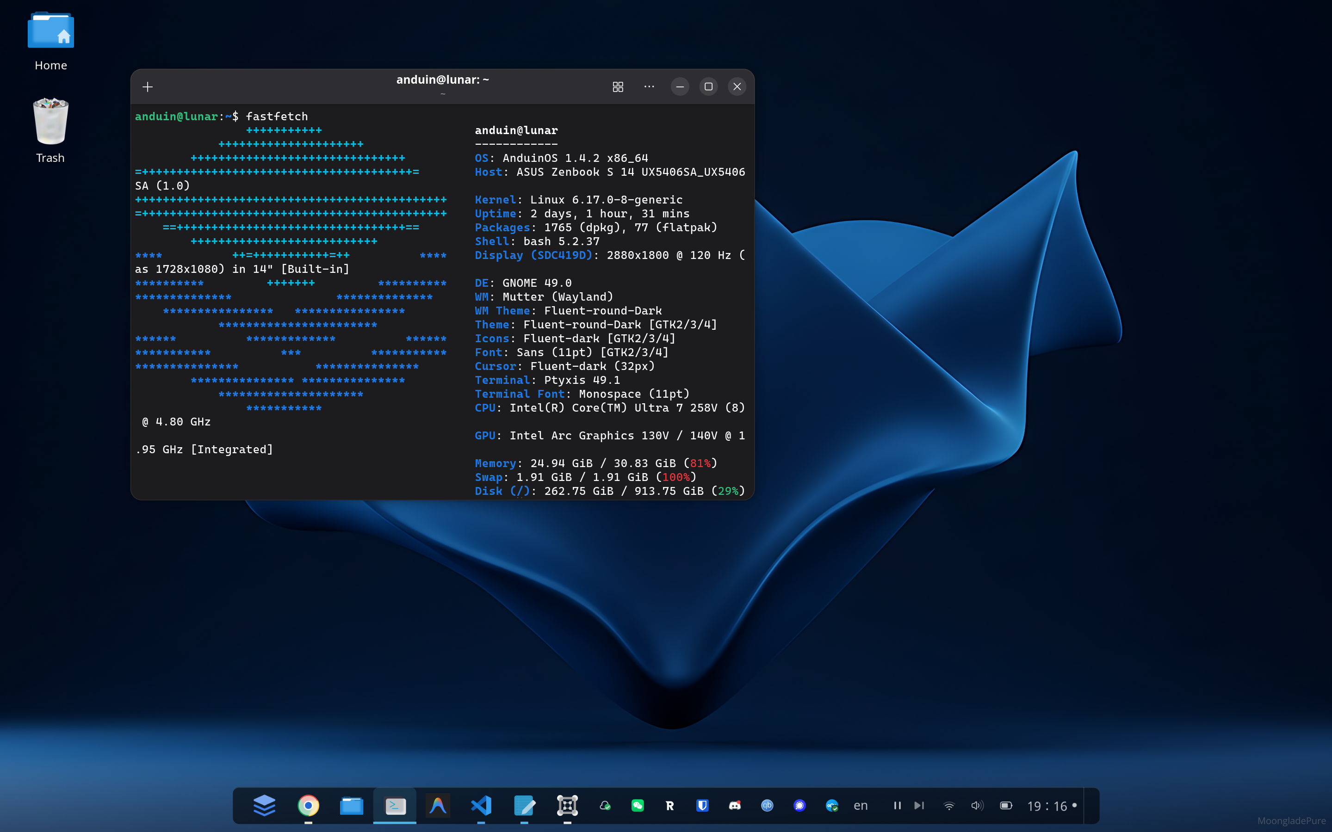The image size is (1332, 832).
Task: Click the stacked-layers start menu icon
Action: (265, 806)
